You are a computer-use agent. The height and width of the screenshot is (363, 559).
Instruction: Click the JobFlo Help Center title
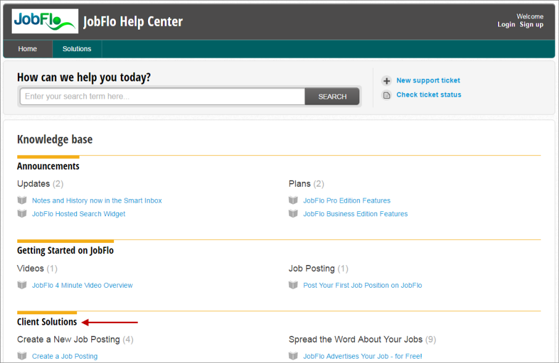(x=133, y=22)
